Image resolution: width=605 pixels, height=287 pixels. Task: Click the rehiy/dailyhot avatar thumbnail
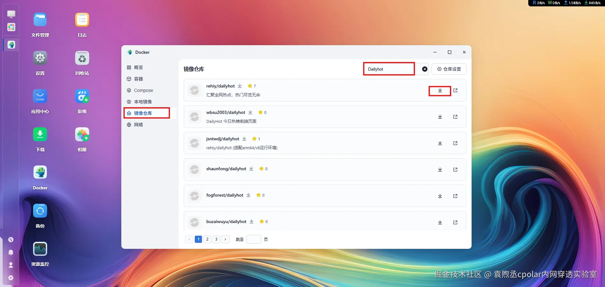coord(195,90)
